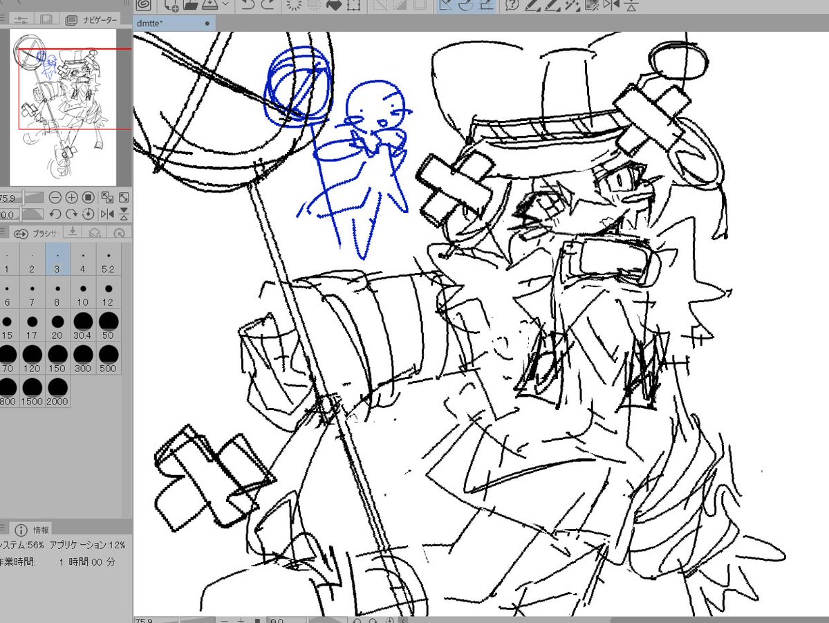Viewport: 829px width, 623px height.
Task: Flip canvas vertically from command bar
Action: click(631, 6)
